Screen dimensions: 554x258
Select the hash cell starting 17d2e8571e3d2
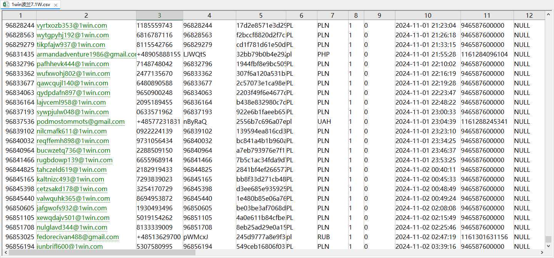pyautogui.click(x=261, y=25)
